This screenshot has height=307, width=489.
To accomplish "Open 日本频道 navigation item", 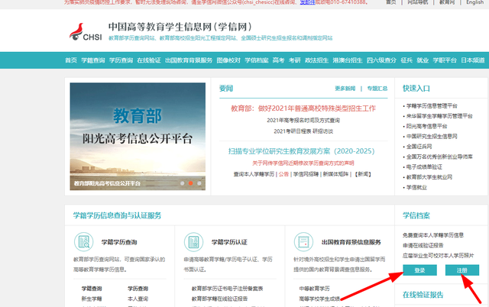I will click(473, 60).
